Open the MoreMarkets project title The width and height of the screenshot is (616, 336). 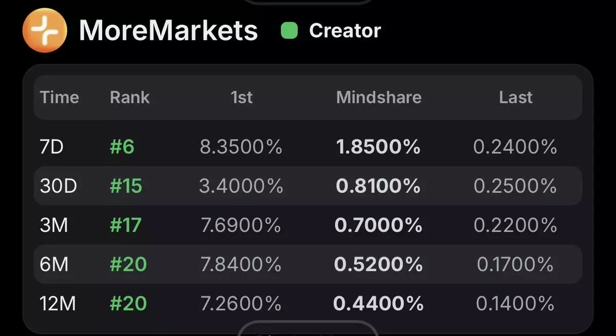tap(168, 31)
